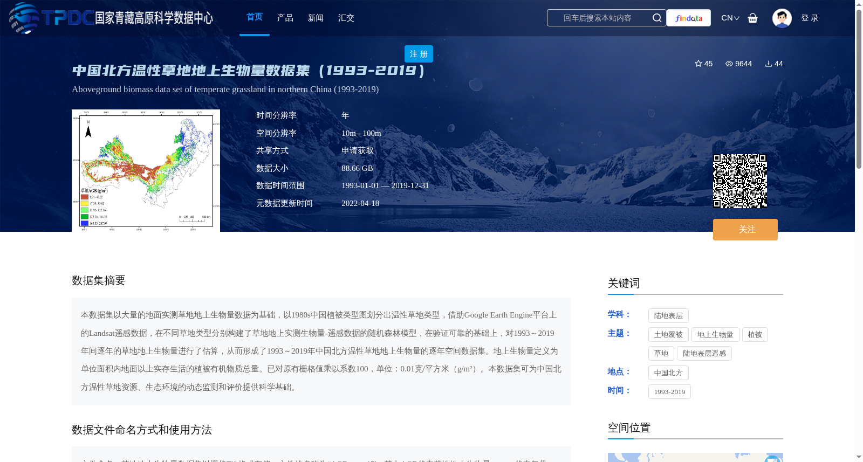This screenshot has height=462, width=863.
Task: Click the orange 关注 follow button
Action: click(745, 230)
